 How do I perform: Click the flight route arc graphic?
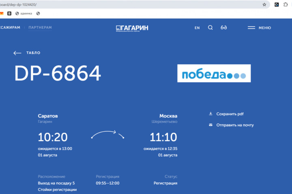point(107,135)
